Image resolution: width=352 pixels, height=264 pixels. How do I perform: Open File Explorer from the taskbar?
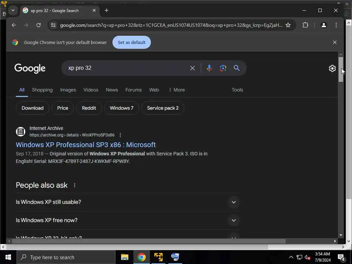(x=124, y=257)
